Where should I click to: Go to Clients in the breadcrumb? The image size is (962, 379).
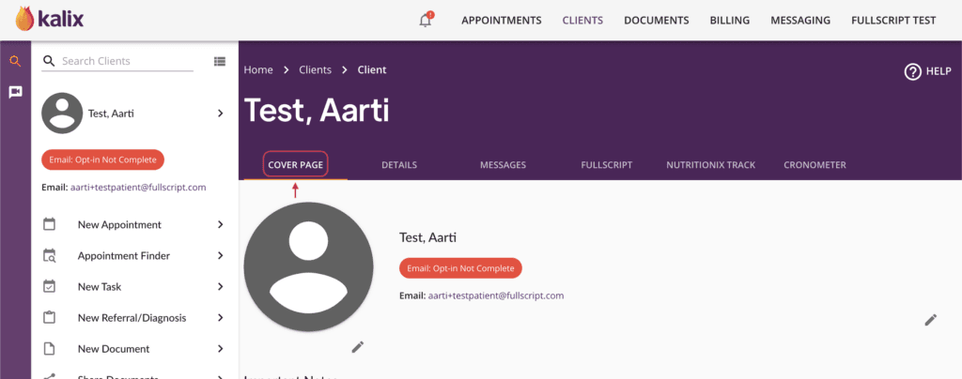click(316, 69)
